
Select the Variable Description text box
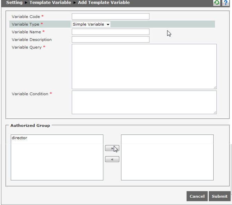tap(110, 39)
